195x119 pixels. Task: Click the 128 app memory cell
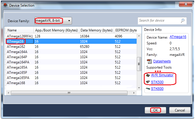[x=37, y=36]
